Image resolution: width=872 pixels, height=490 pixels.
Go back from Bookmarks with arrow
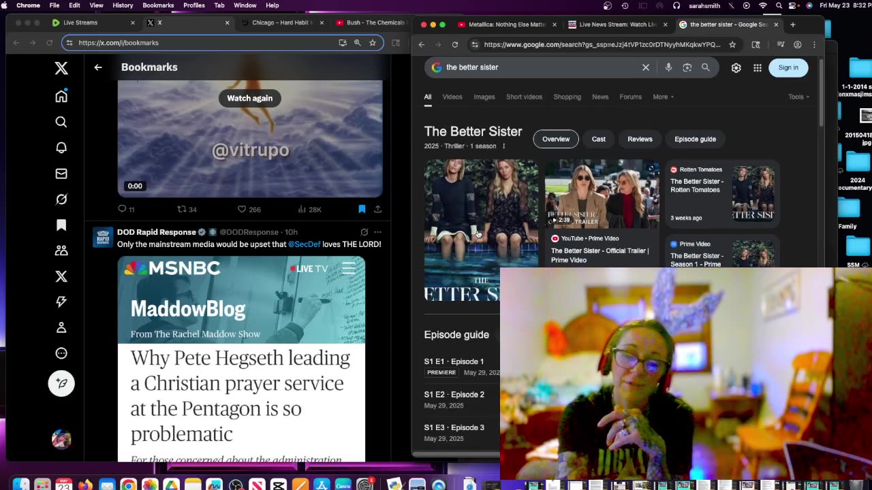coord(98,67)
